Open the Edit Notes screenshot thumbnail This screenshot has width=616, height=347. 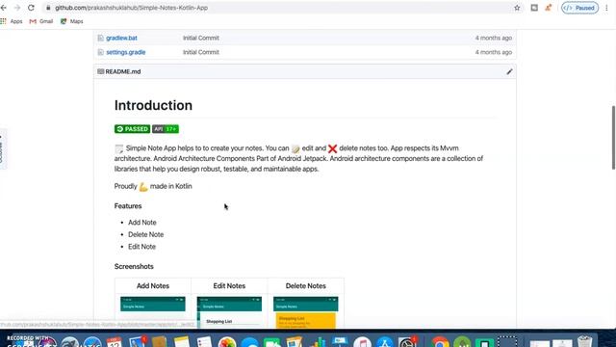point(229,312)
